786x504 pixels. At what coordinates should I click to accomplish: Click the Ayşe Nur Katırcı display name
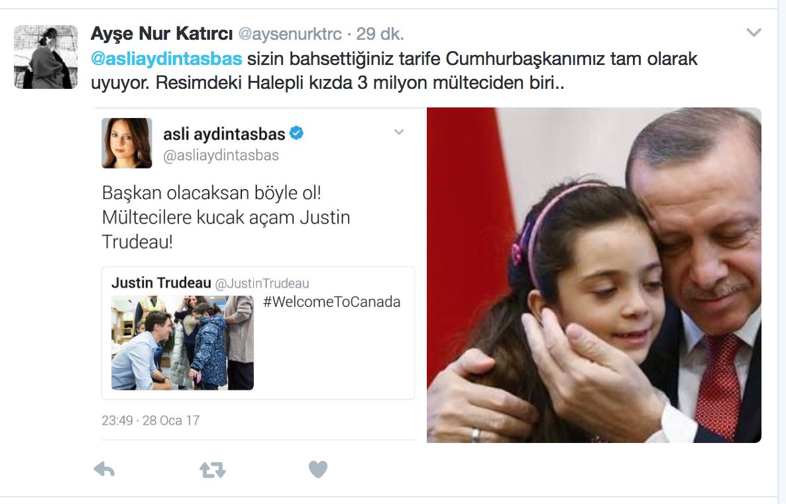(162, 34)
